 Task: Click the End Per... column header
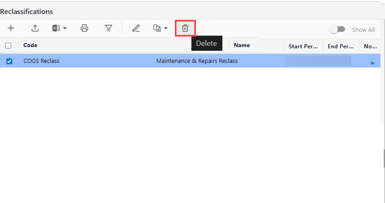(x=341, y=46)
